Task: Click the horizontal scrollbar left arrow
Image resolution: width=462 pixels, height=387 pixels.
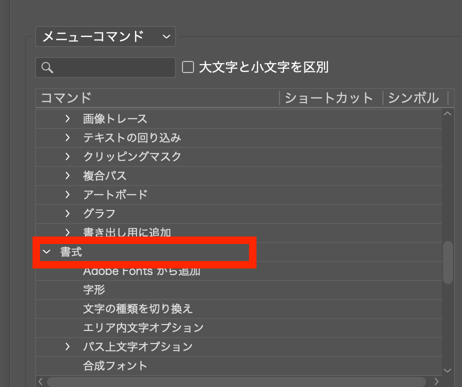Action: [x=40, y=381]
